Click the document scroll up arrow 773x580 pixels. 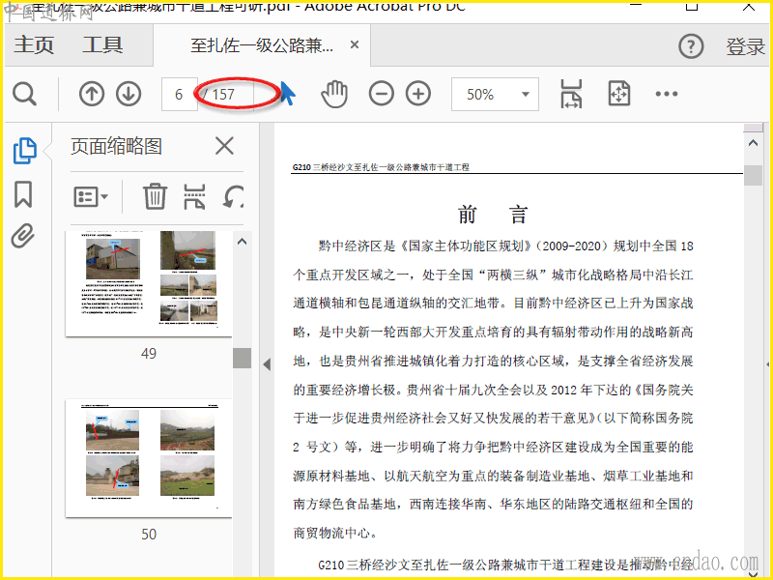pyautogui.click(x=753, y=143)
